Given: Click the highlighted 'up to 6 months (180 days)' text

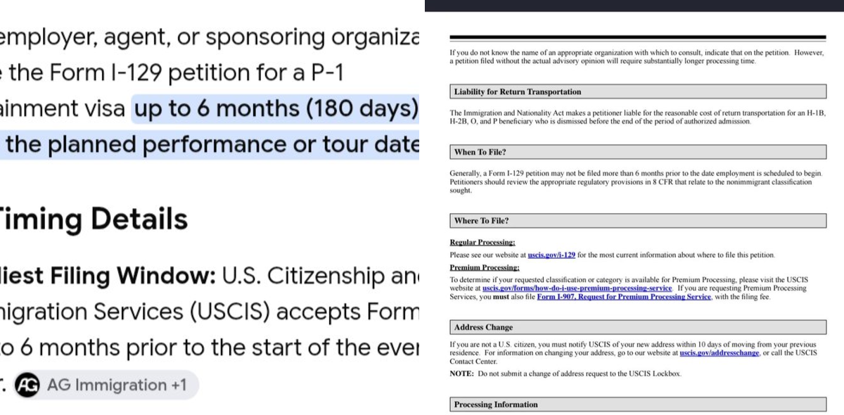Looking at the screenshot, I should click(x=275, y=109).
